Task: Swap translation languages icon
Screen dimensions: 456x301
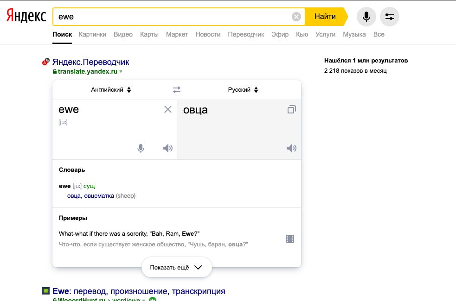Action: (177, 90)
